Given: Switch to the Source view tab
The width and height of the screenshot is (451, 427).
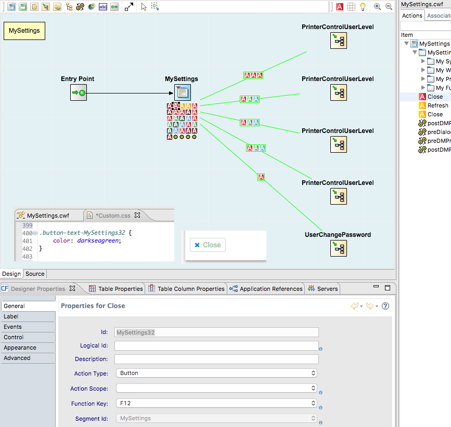Looking at the screenshot, I should coord(35,274).
